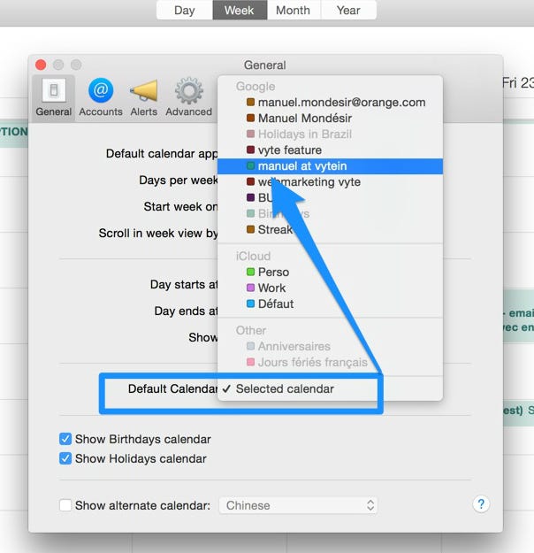This screenshot has width=534, height=553.
Task: Open the help question mark button
Action: [481, 504]
